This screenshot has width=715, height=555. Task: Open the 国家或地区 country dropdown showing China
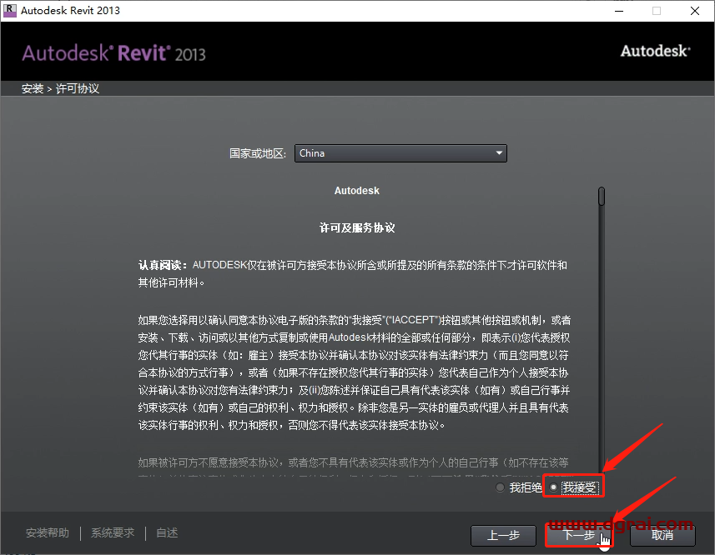point(400,153)
